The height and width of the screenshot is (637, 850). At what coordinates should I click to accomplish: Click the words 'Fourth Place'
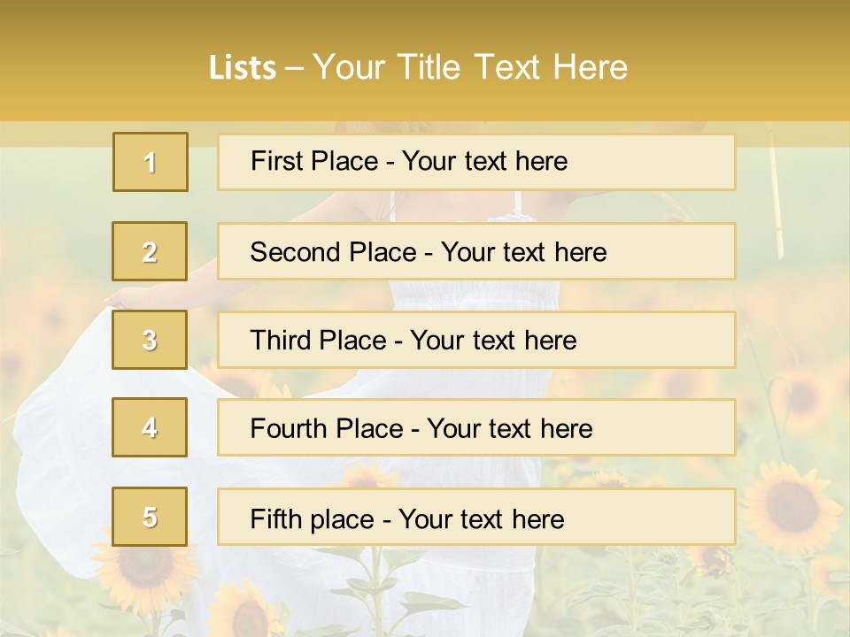(327, 428)
